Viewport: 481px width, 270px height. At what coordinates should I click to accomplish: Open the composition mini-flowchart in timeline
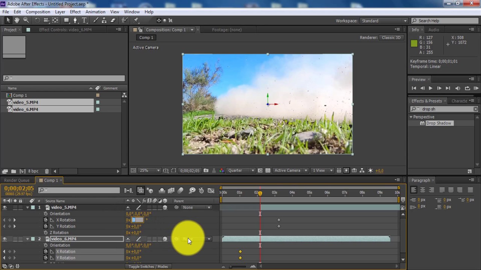click(128, 190)
